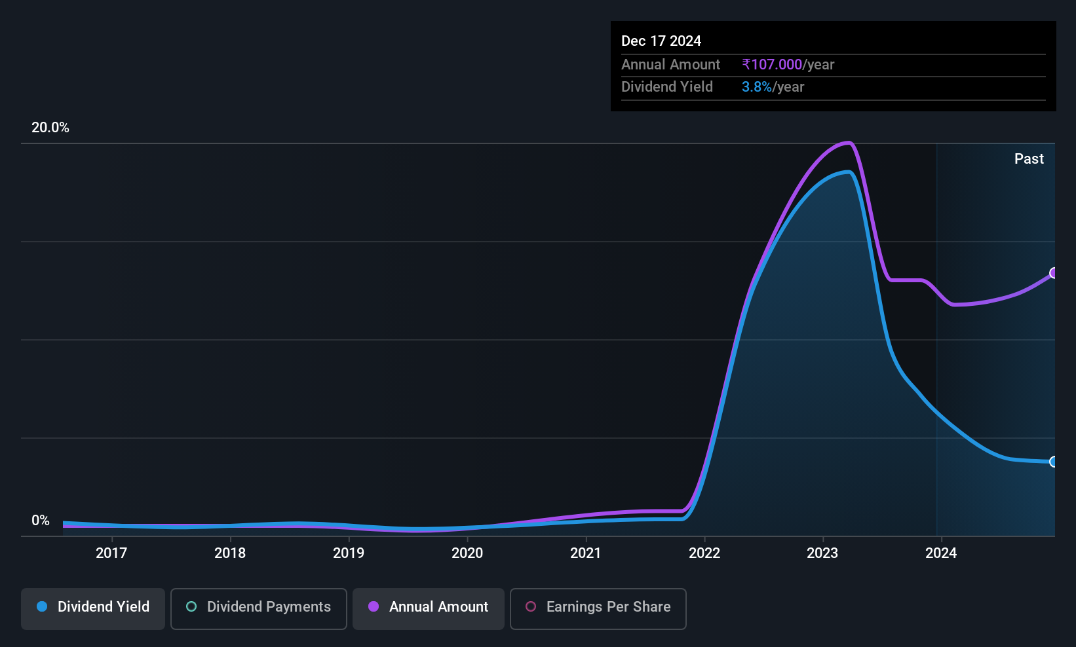Click the 0% y-axis label
Image resolution: width=1076 pixels, height=647 pixels.
41,520
